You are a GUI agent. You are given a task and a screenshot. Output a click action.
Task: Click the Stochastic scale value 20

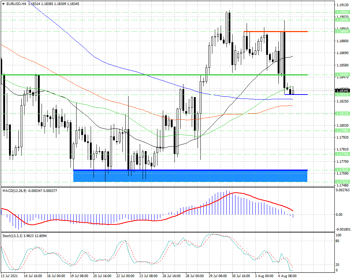pyautogui.click(x=338, y=265)
